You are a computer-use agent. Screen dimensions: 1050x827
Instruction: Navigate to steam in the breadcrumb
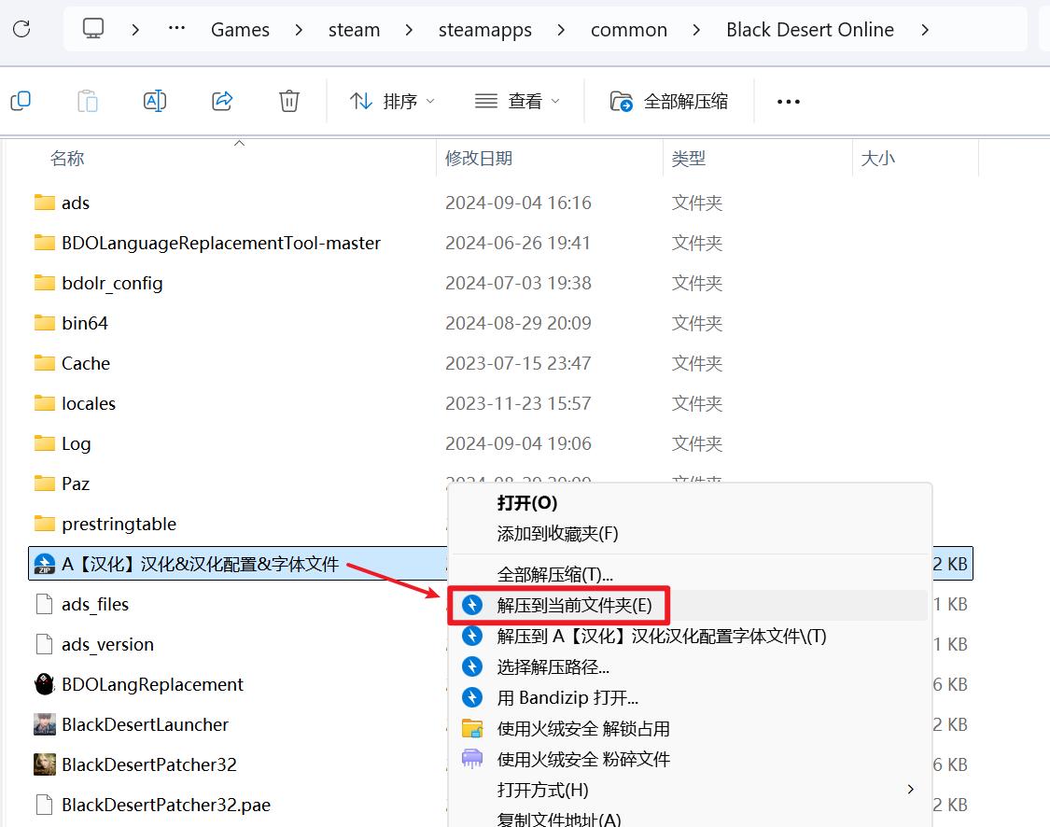(354, 30)
